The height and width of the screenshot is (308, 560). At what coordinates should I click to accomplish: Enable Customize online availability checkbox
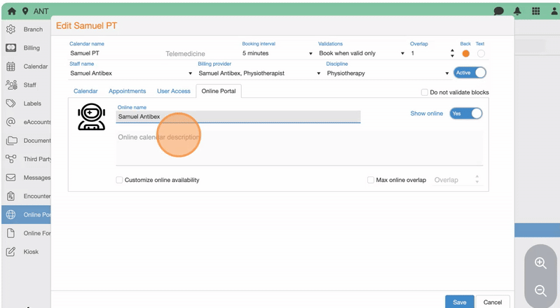click(x=119, y=180)
